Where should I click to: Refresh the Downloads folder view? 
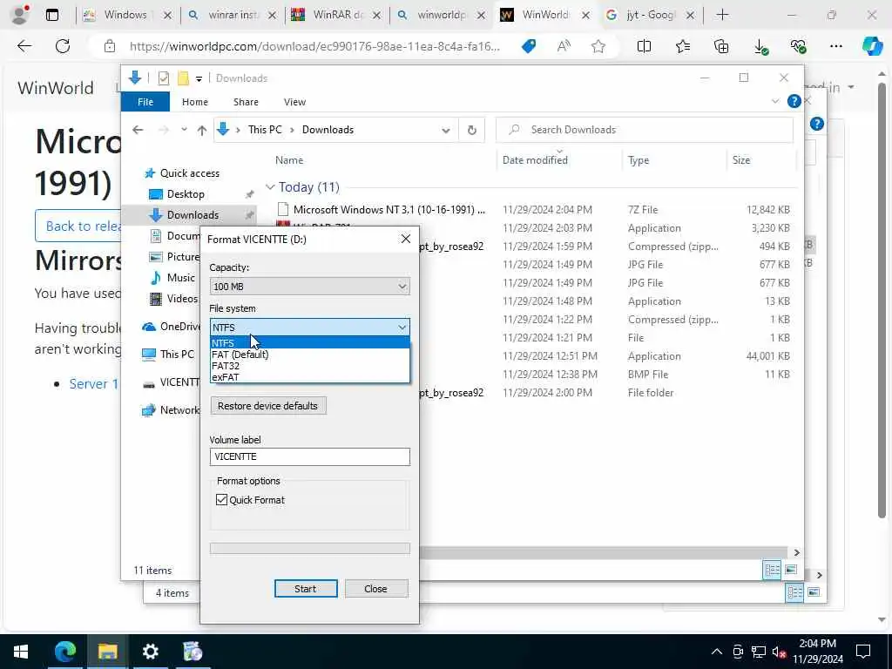click(x=471, y=131)
